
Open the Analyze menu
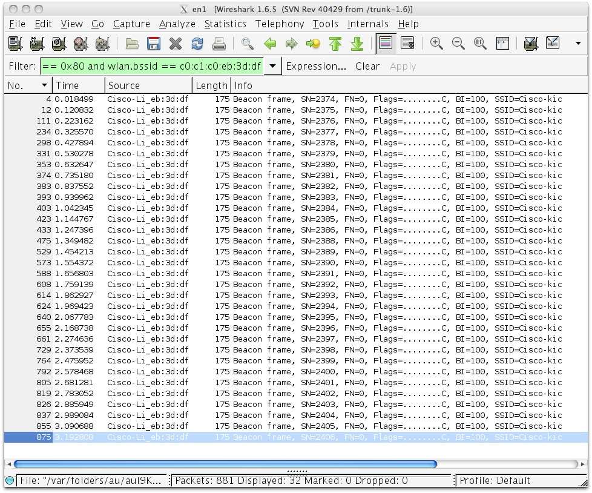(177, 24)
